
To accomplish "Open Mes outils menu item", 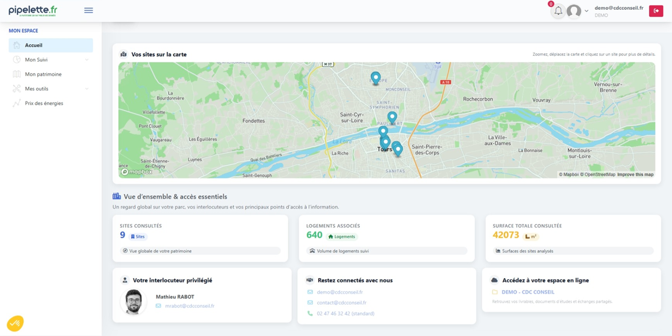I will tap(51, 89).
